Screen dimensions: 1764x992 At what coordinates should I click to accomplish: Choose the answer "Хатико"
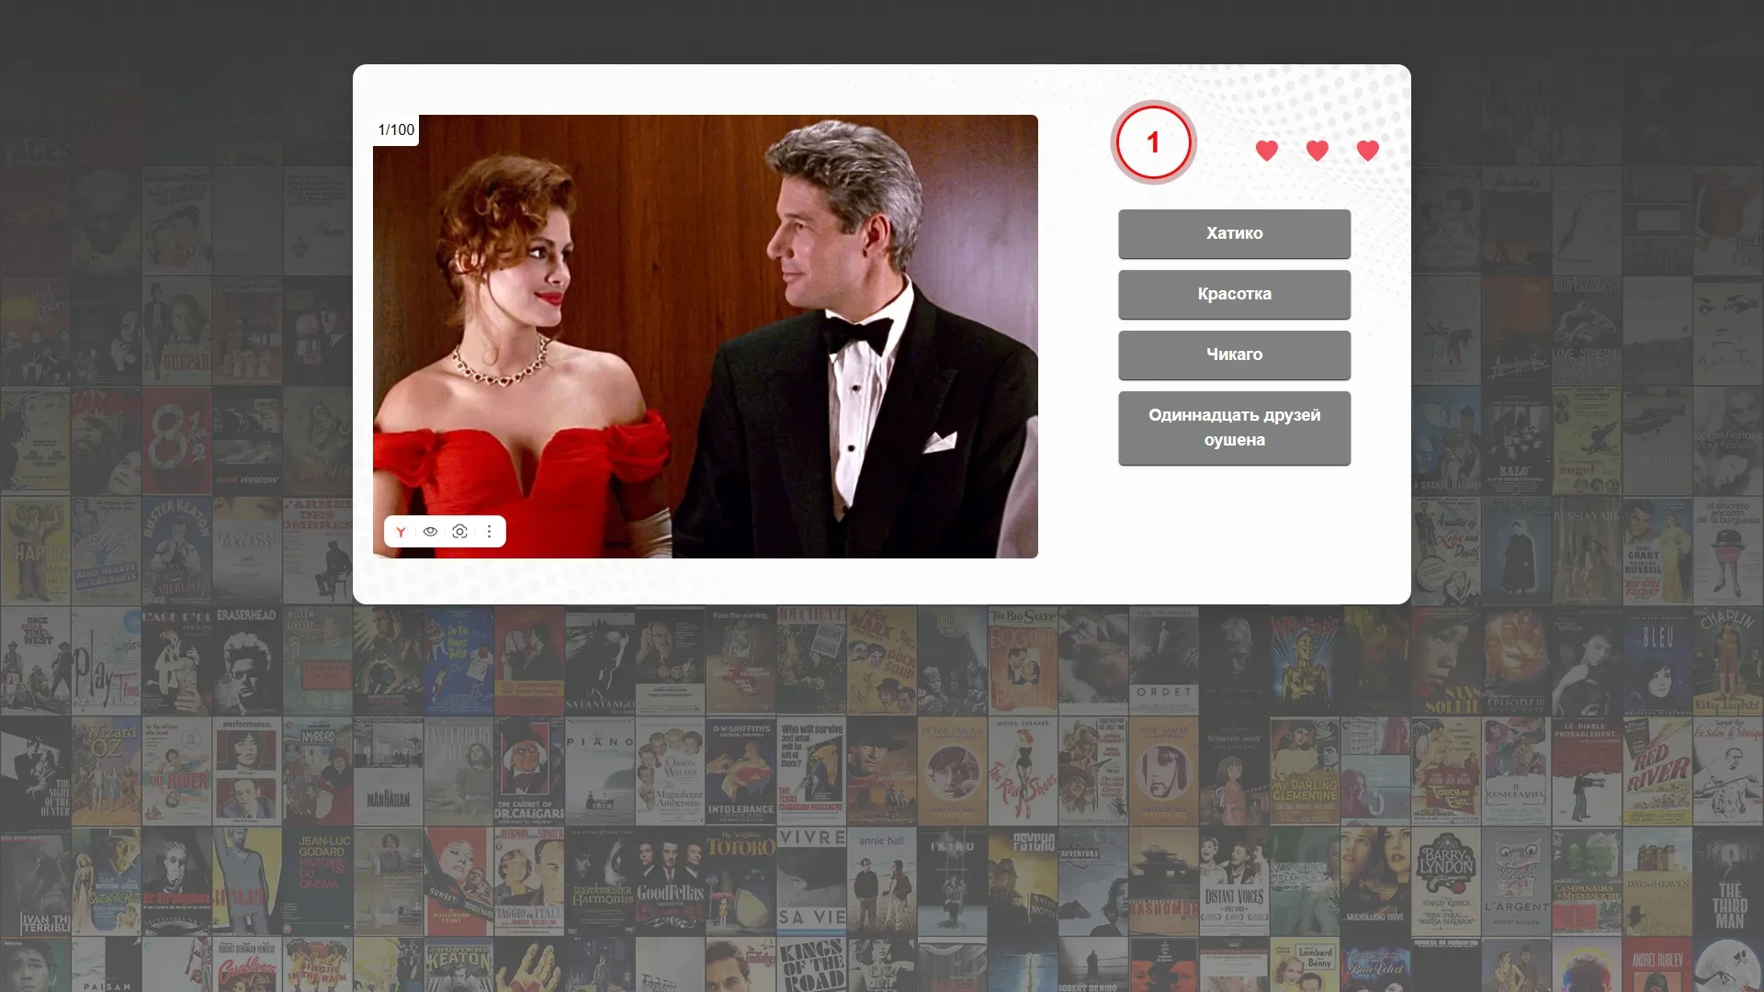point(1234,233)
